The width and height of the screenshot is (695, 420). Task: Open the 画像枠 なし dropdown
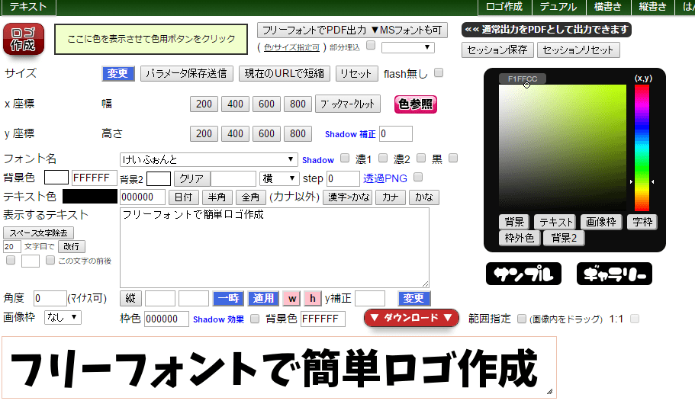63,317
